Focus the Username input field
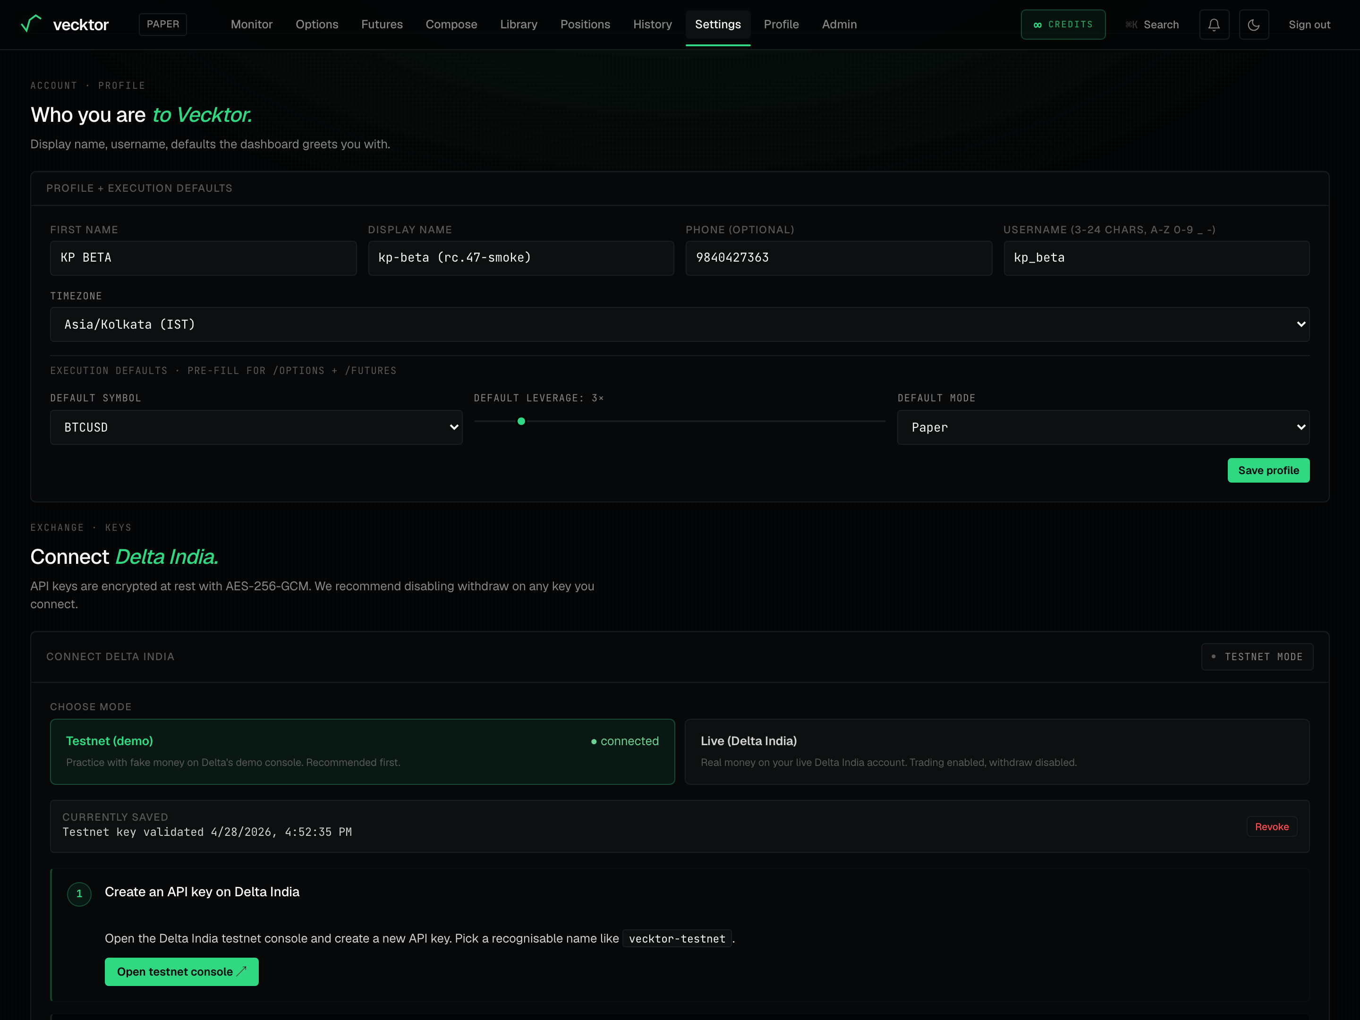 1156,258
